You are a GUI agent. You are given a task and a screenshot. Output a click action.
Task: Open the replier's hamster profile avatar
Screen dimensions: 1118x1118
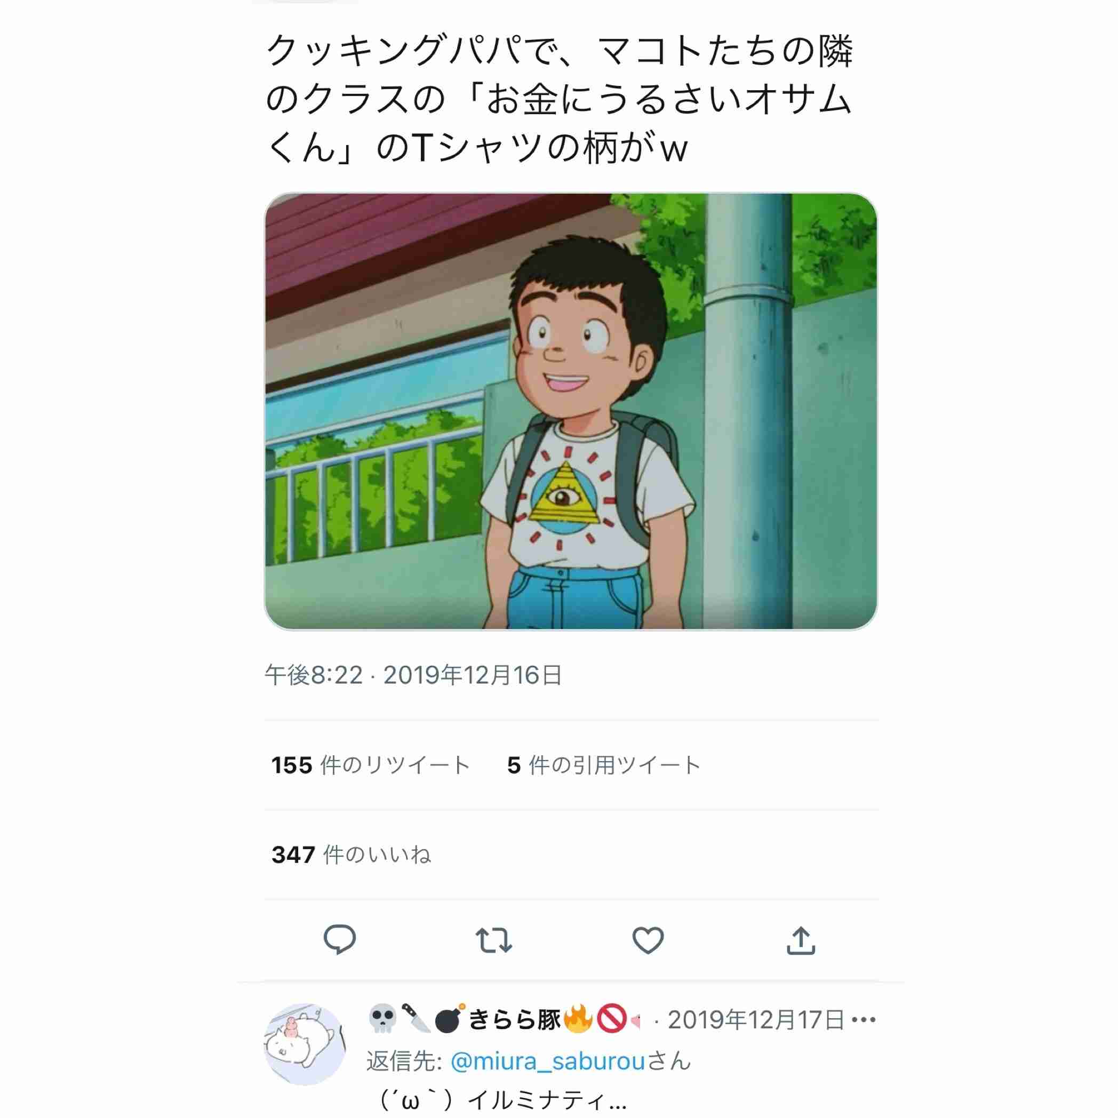(x=305, y=1044)
